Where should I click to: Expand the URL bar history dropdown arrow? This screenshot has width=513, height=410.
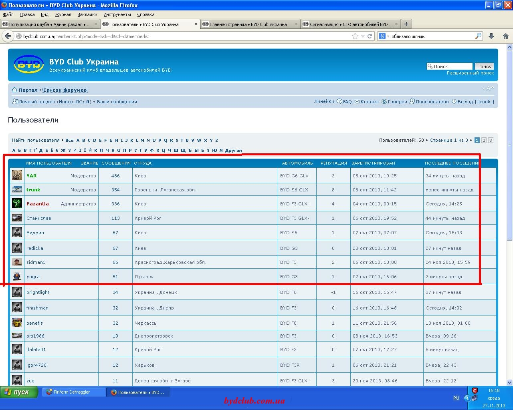click(363, 36)
